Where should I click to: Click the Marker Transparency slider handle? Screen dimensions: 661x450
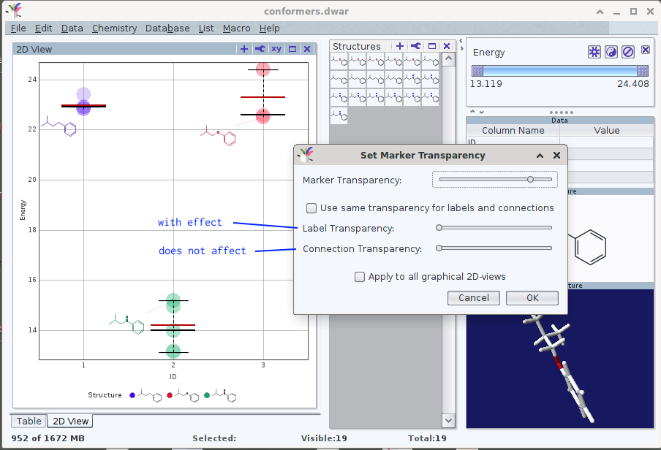530,179
